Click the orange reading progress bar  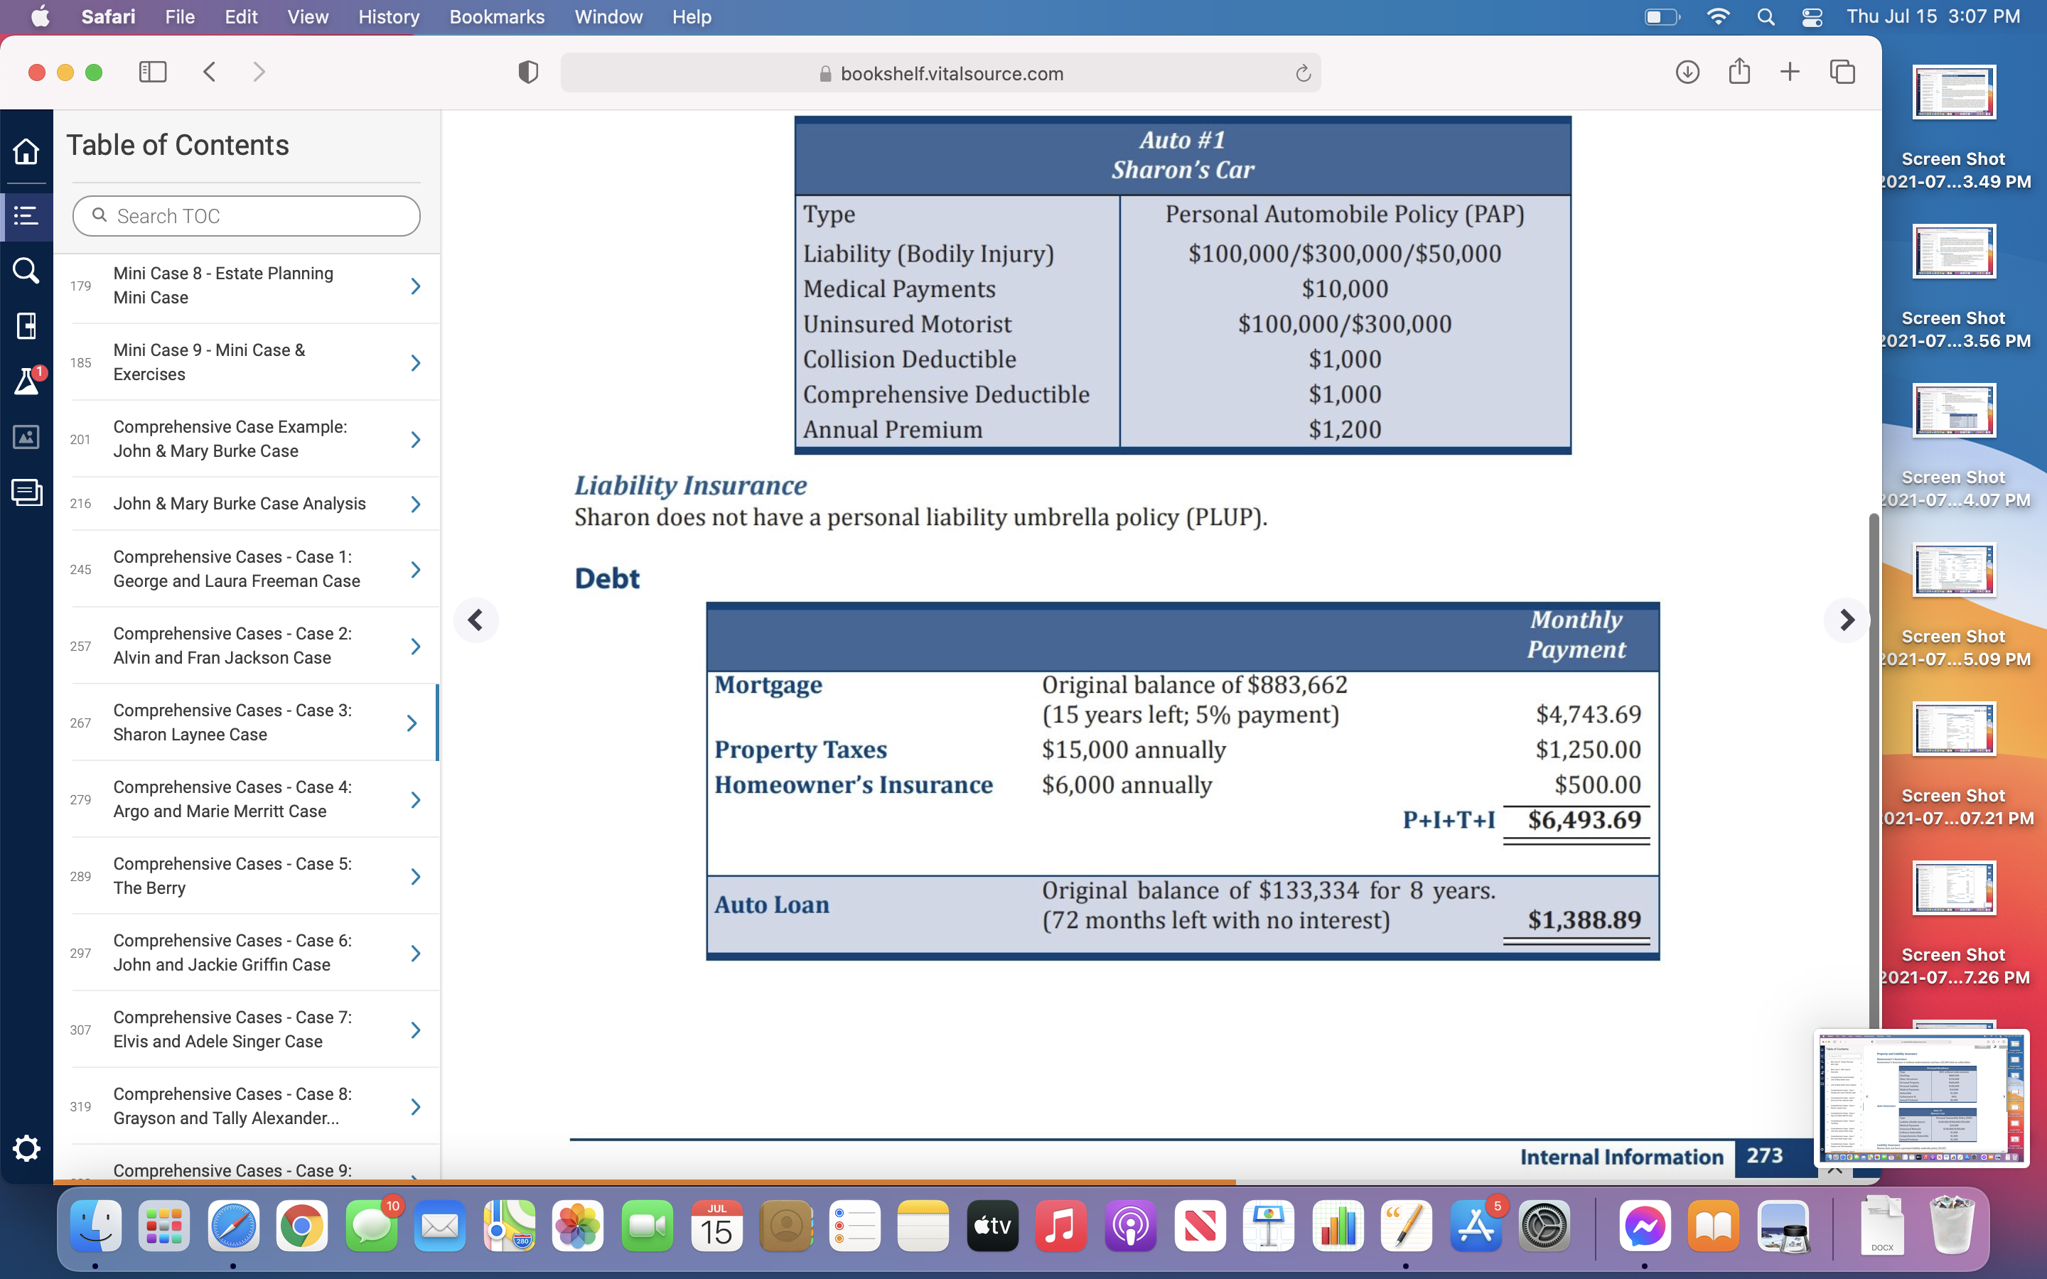coord(645,1181)
